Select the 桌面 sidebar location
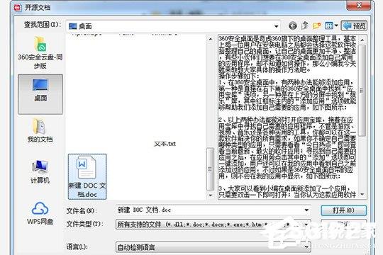The height and width of the screenshot is (255, 383). click(x=40, y=94)
